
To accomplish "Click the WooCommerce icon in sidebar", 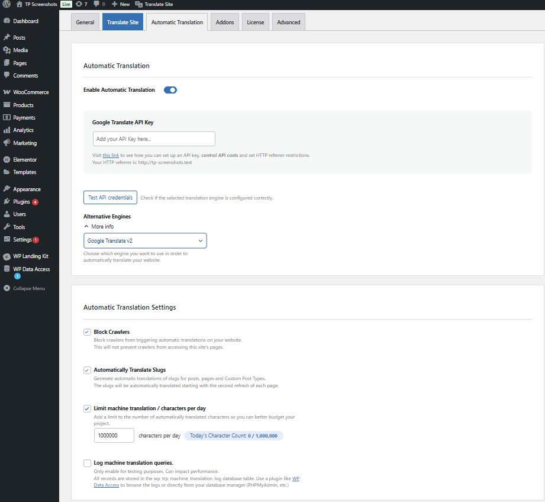I will 7,92.
